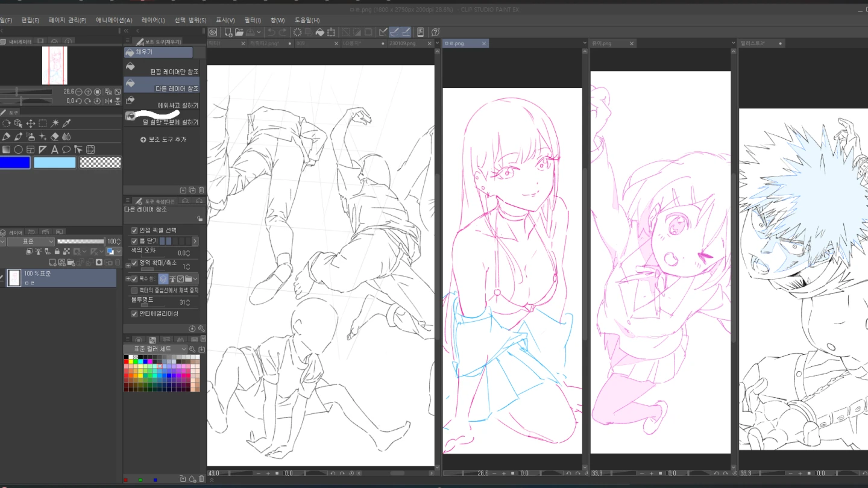Select the Balloon tool
The image size is (868, 488).
click(66, 149)
